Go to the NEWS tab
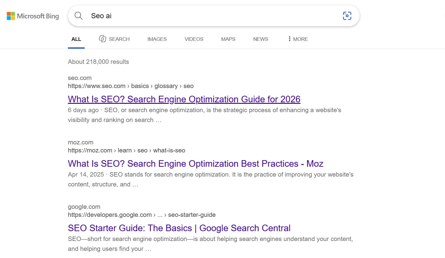The image size is (445, 258). pyautogui.click(x=260, y=39)
